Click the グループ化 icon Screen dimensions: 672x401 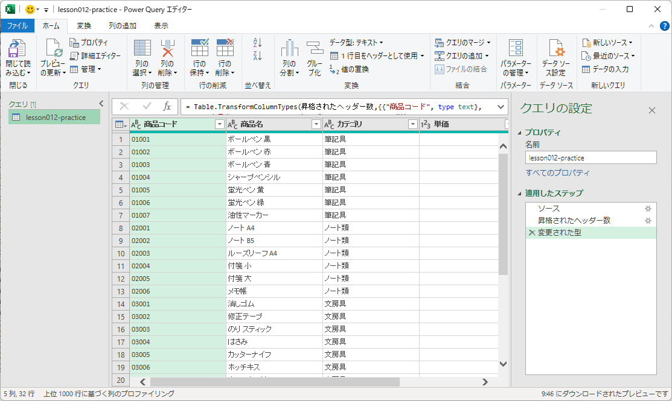[x=315, y=48]
